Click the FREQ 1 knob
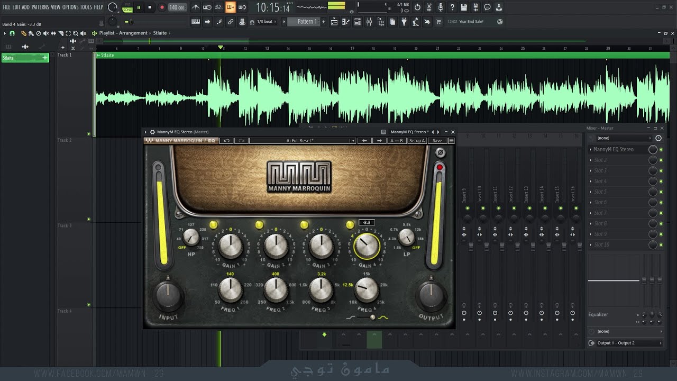677x381 pixels. pos(230,289)
